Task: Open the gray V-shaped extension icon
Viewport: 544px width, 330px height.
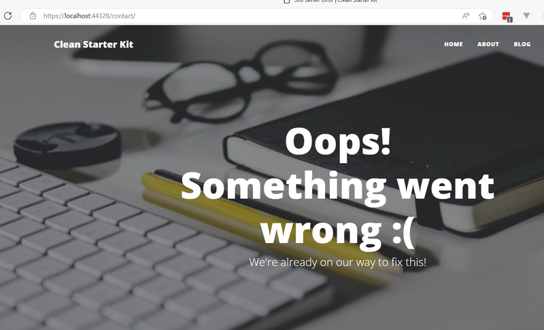Action: [x=526, y=16]
